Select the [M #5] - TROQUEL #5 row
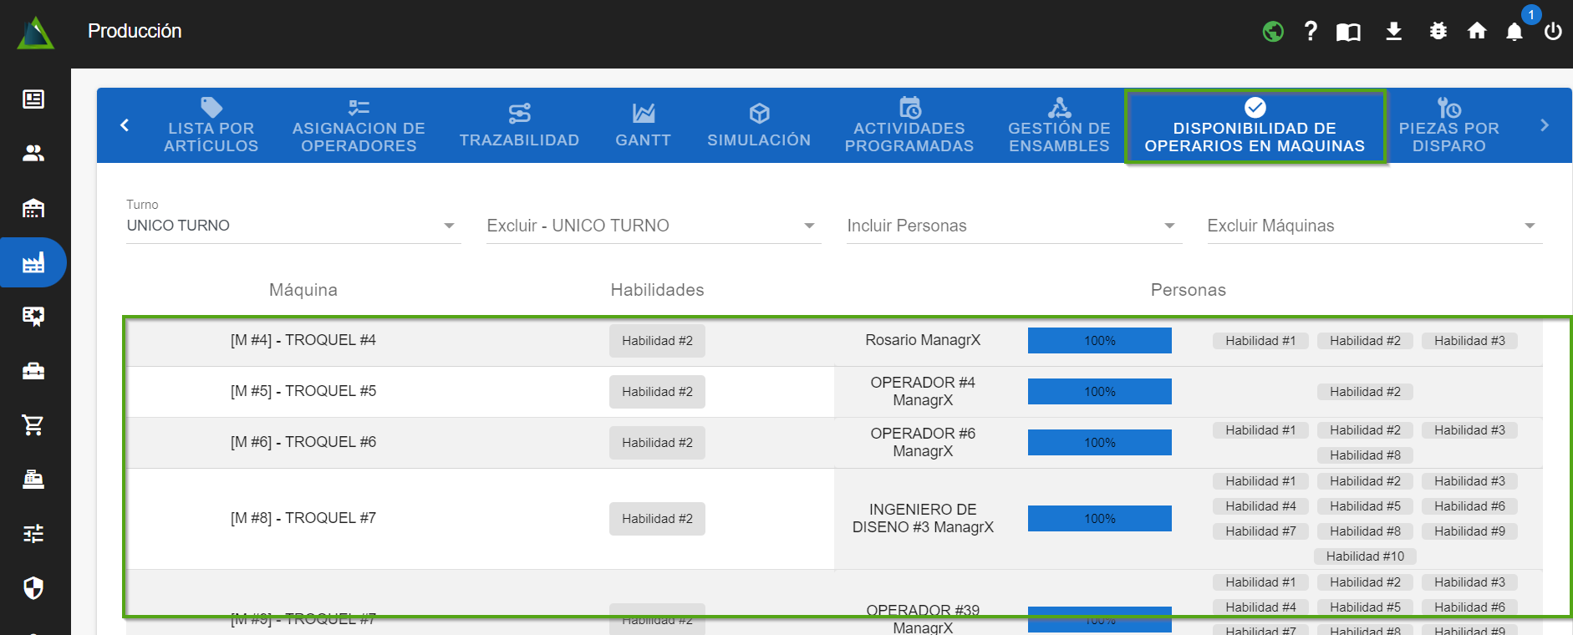This screenshot has height=635, width=1573. tap(303, 391)
